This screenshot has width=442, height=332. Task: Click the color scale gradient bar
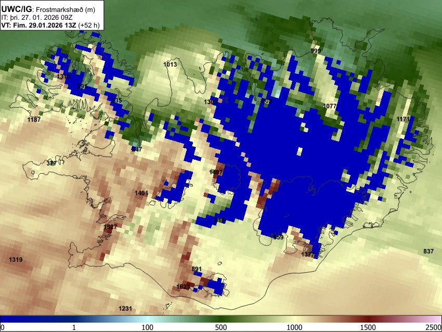coord(220,319)
